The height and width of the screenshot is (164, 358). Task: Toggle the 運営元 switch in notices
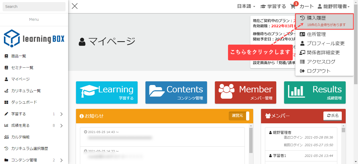tap(239, 116)
